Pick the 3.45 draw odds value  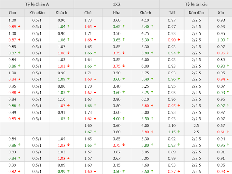(116, 165)
